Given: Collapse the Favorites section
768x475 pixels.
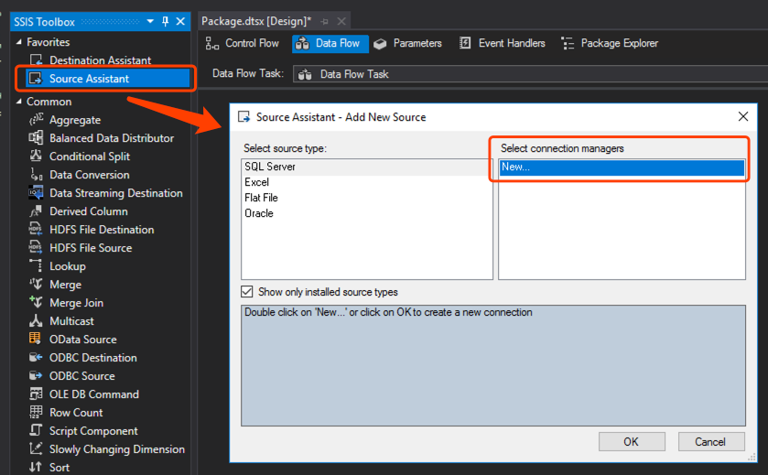Looking at the screenshot, I should pyautogui.click(x=18, y=42).
